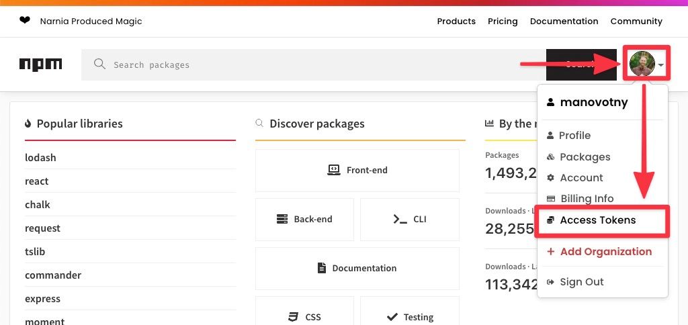Open the express library link
This screenshot has height=325, width=688.
coord(42,299)
